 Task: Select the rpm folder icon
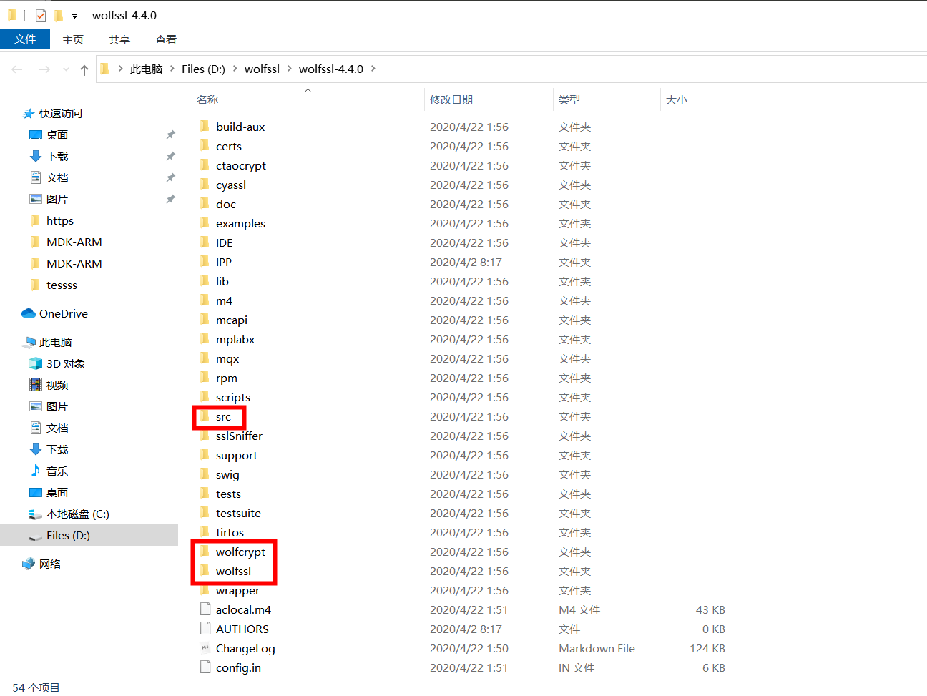[x=205, y=378]
